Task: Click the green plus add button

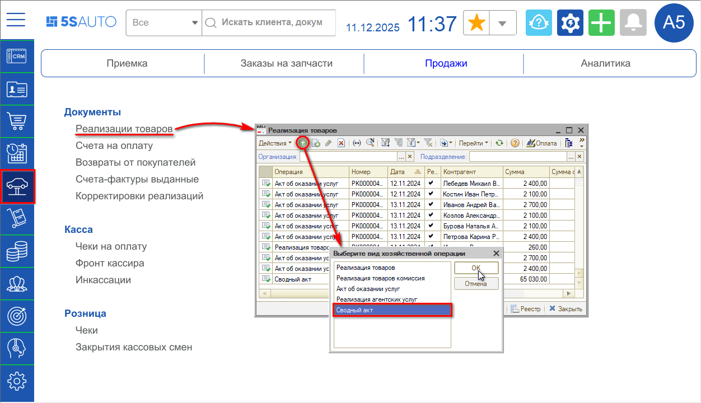Action: pos(602,23)
